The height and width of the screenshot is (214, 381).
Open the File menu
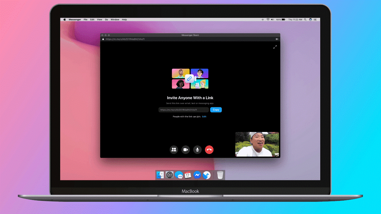(85, 20)
